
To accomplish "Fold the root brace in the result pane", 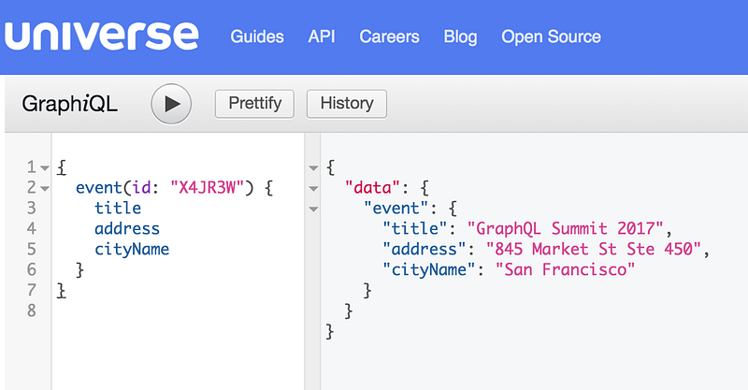I will click(312, 168).
